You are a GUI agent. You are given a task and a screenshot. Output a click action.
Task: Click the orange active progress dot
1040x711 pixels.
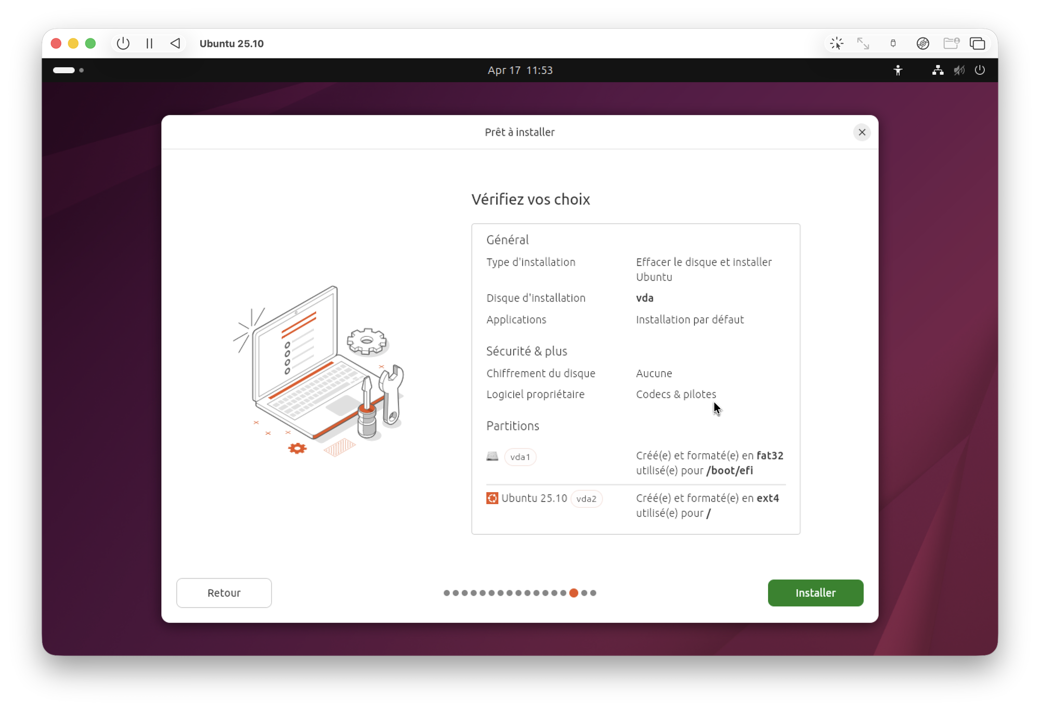(574, 592)
